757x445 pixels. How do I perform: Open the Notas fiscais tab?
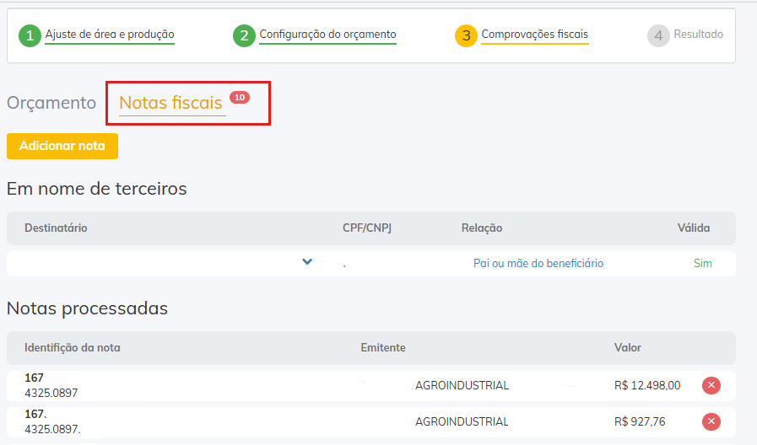170,103
